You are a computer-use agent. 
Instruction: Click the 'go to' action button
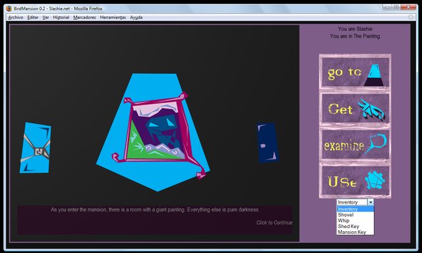point(355,72)
